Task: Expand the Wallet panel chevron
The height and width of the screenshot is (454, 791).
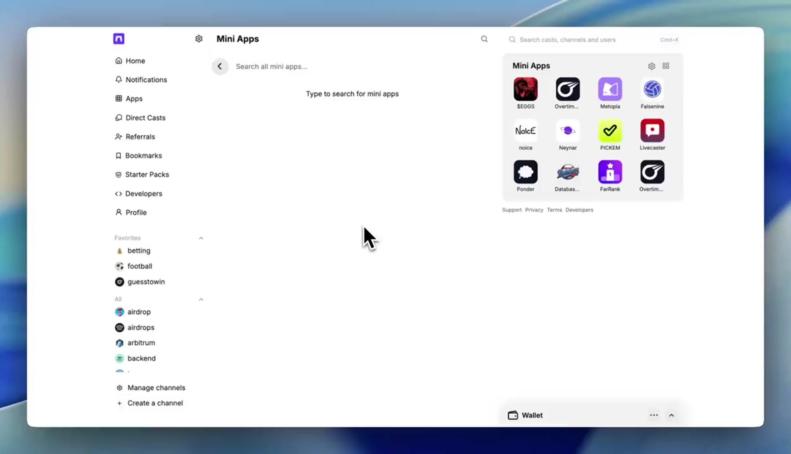Action: point(671,415)
